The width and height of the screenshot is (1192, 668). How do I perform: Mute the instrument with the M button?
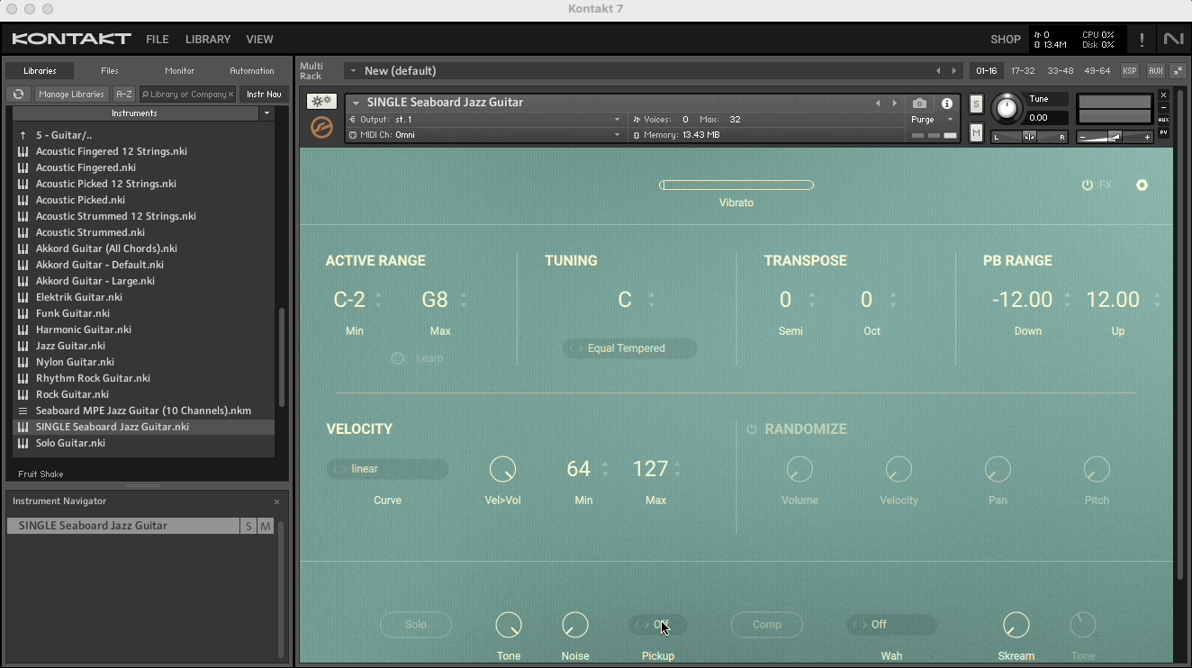976,133
